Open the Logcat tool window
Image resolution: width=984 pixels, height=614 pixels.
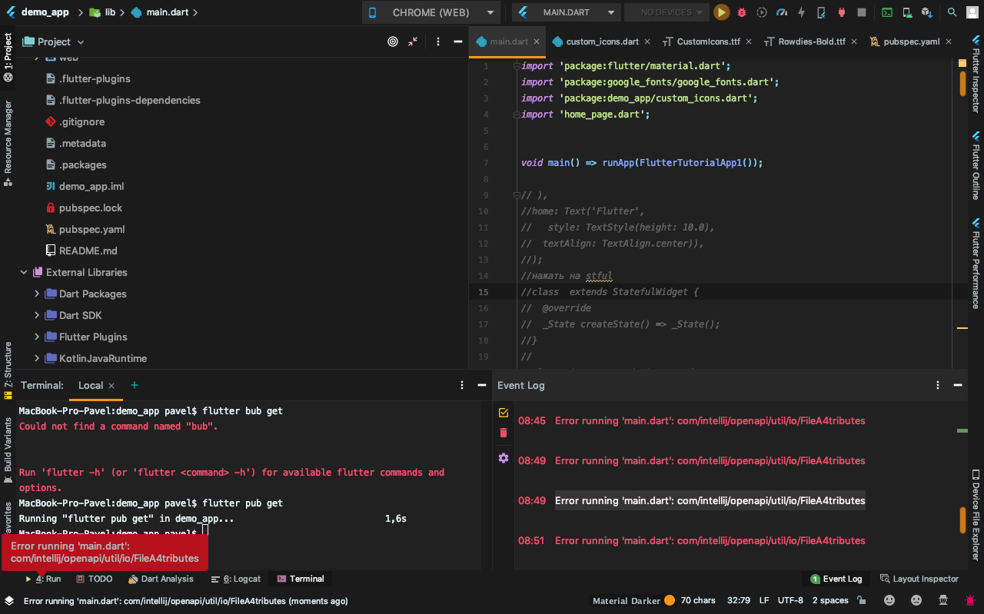[x=236, y=579]
